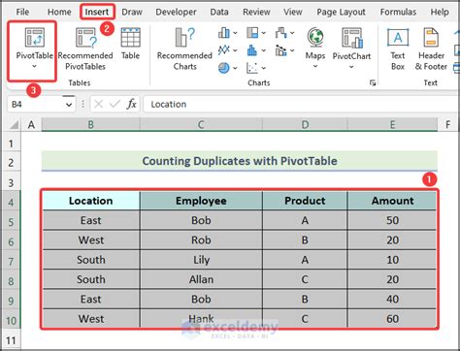
Task: Cancel the formula bar entry
Action: point(99,105)
